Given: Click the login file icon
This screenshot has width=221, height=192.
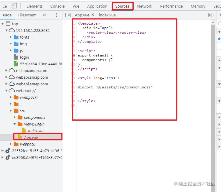Looking at the screenshot, I should [16, 57].
